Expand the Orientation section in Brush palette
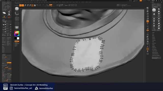The width and height of the screenshot is (163, 91). pyautogui.click(x=154, y=43)
